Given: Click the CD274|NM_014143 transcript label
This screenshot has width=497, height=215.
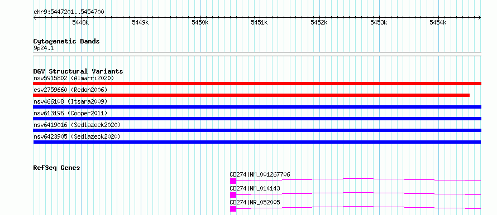Looking at the screenshot, I should tap(255, 188).
